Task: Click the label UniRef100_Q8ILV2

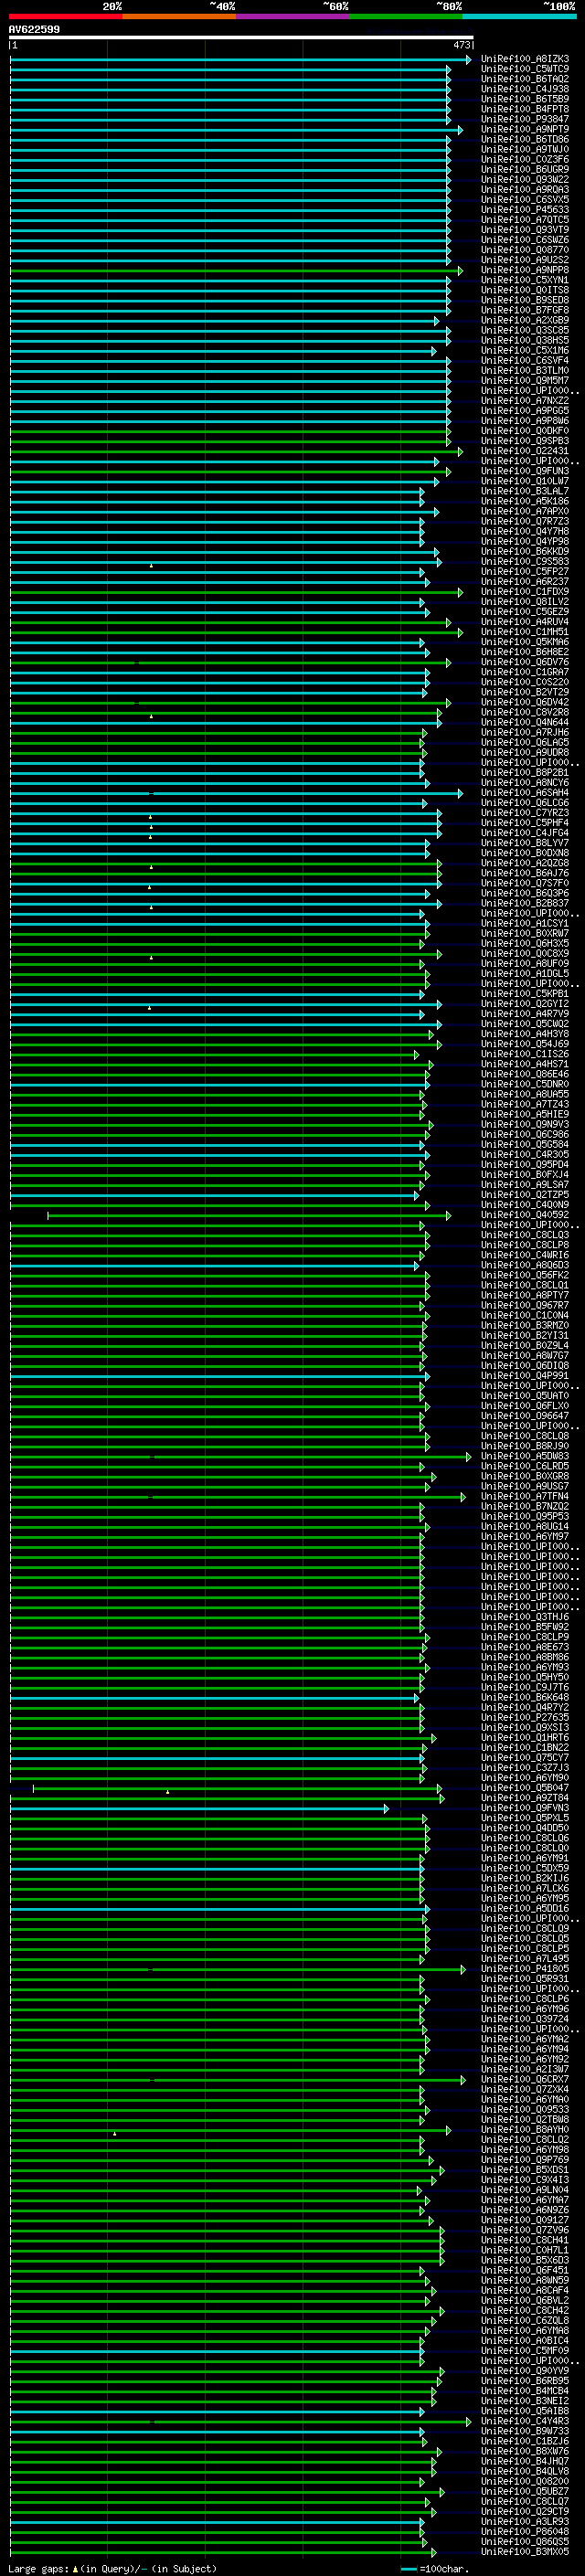Action: click(525, 602)
